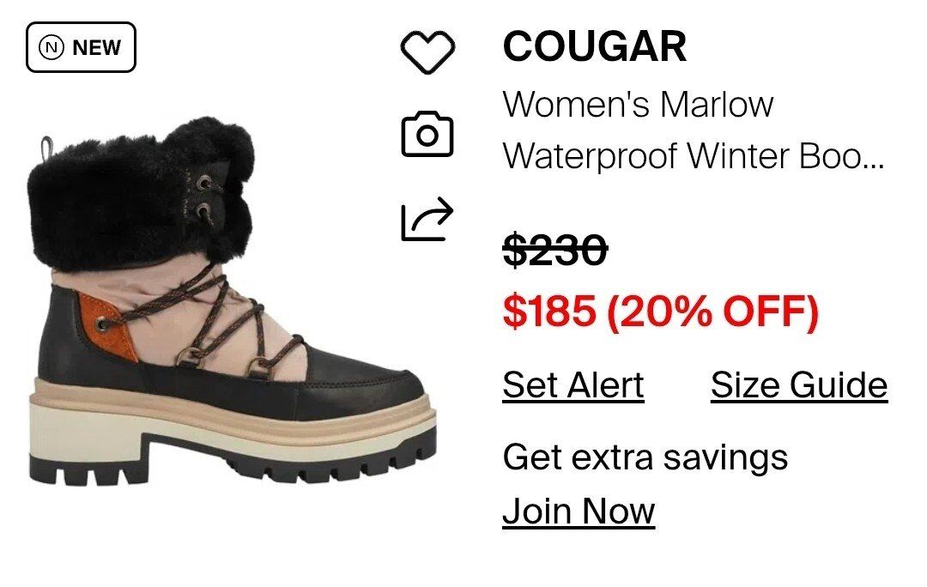Follow the Join Now link
Viewport: 927px width, 587px height.
point(579,511)
